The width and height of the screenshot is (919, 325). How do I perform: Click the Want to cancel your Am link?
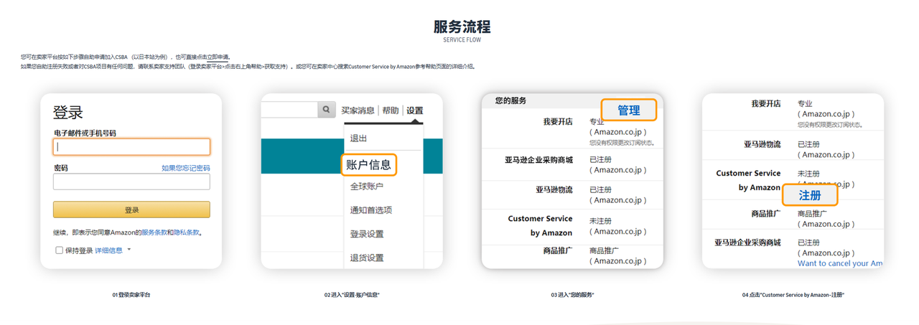840,263
